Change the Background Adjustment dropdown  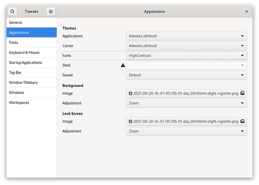click(186, 103)
